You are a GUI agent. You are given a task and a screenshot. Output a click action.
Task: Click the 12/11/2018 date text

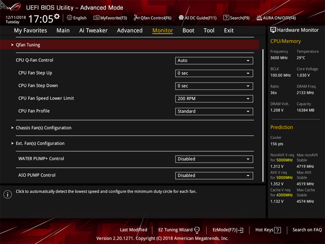click(x=16, y=17)
